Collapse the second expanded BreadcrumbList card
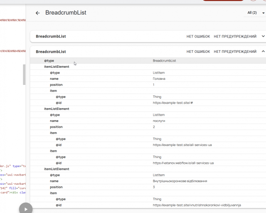The width and height of the screenshot is (266, 213). (263, 51)
